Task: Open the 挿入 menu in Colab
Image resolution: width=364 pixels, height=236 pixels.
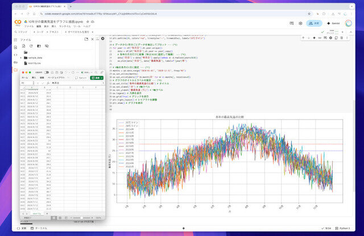Action: 54,27
